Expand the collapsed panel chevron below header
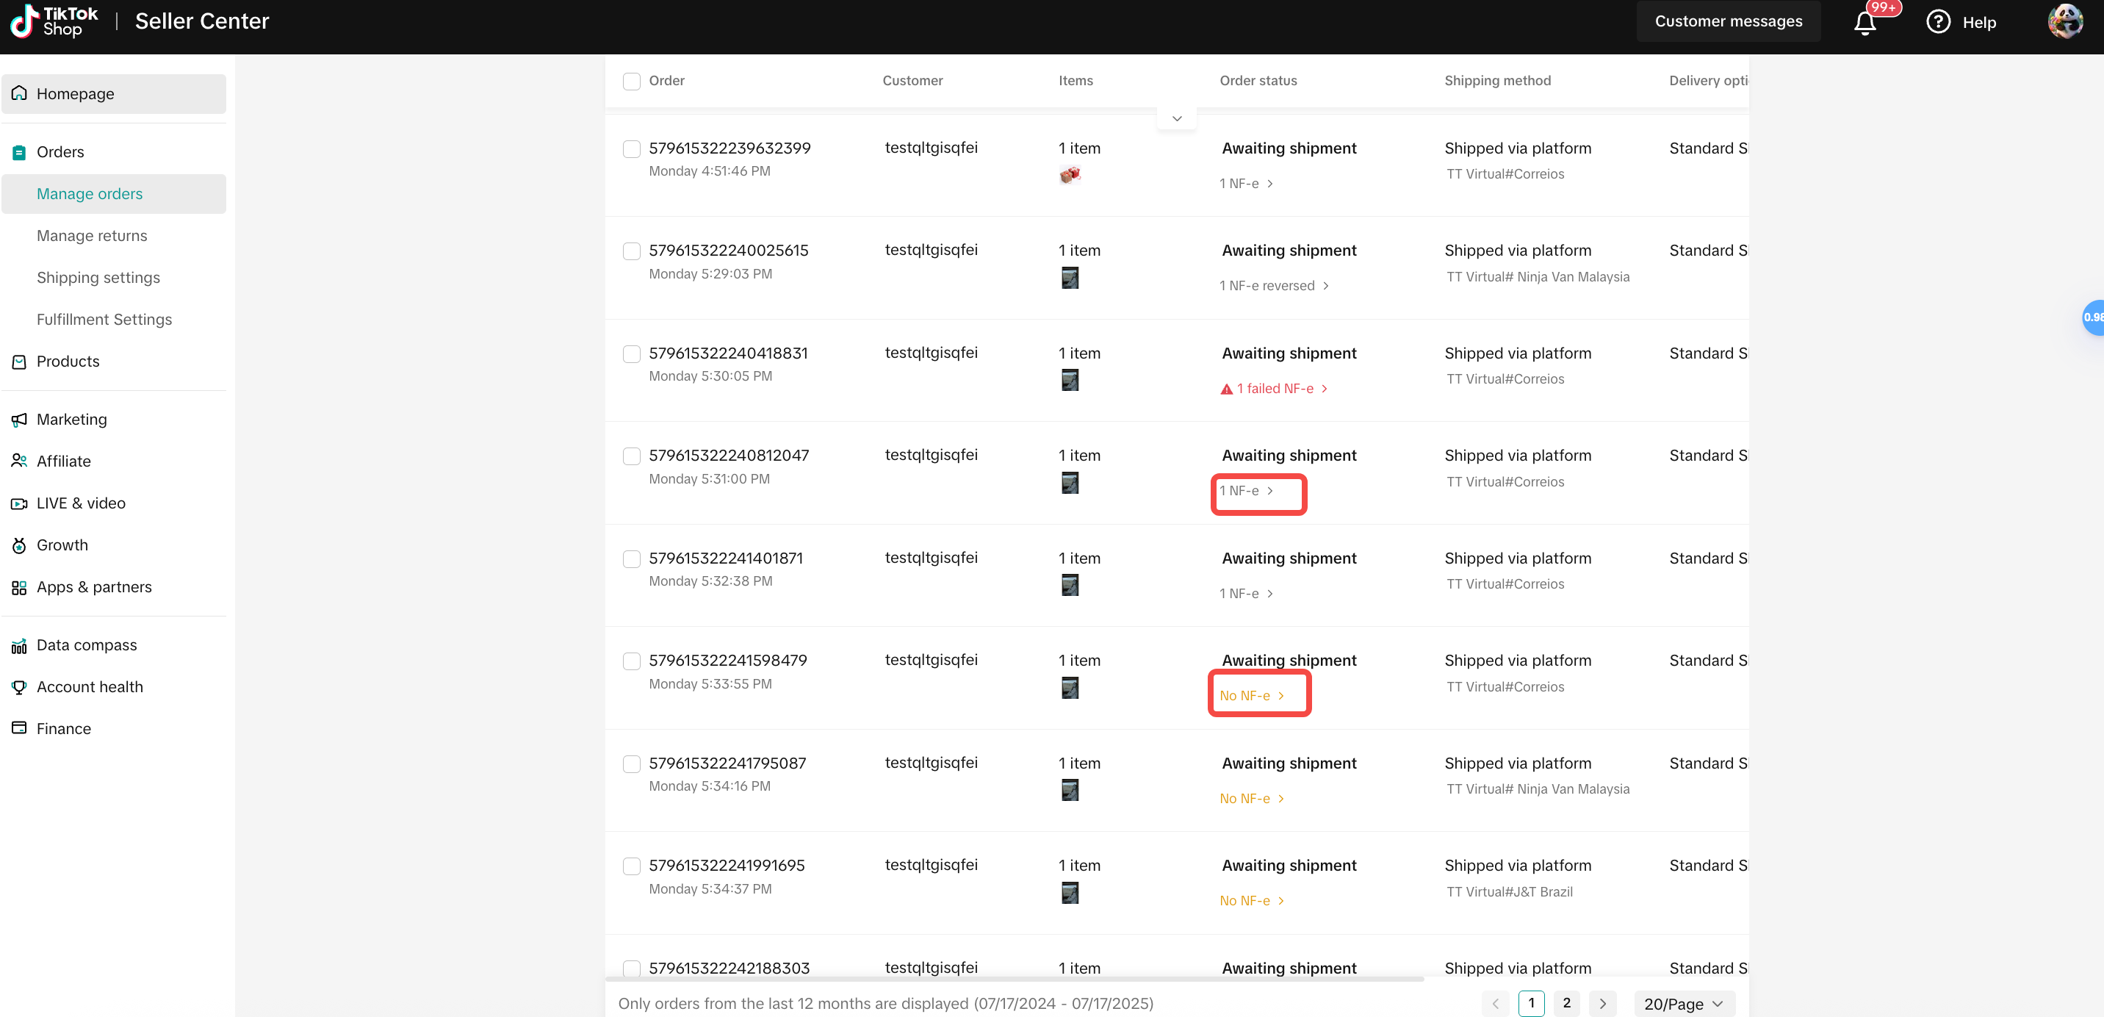The image size is (2104, 1017). [x=1177, y=118]
